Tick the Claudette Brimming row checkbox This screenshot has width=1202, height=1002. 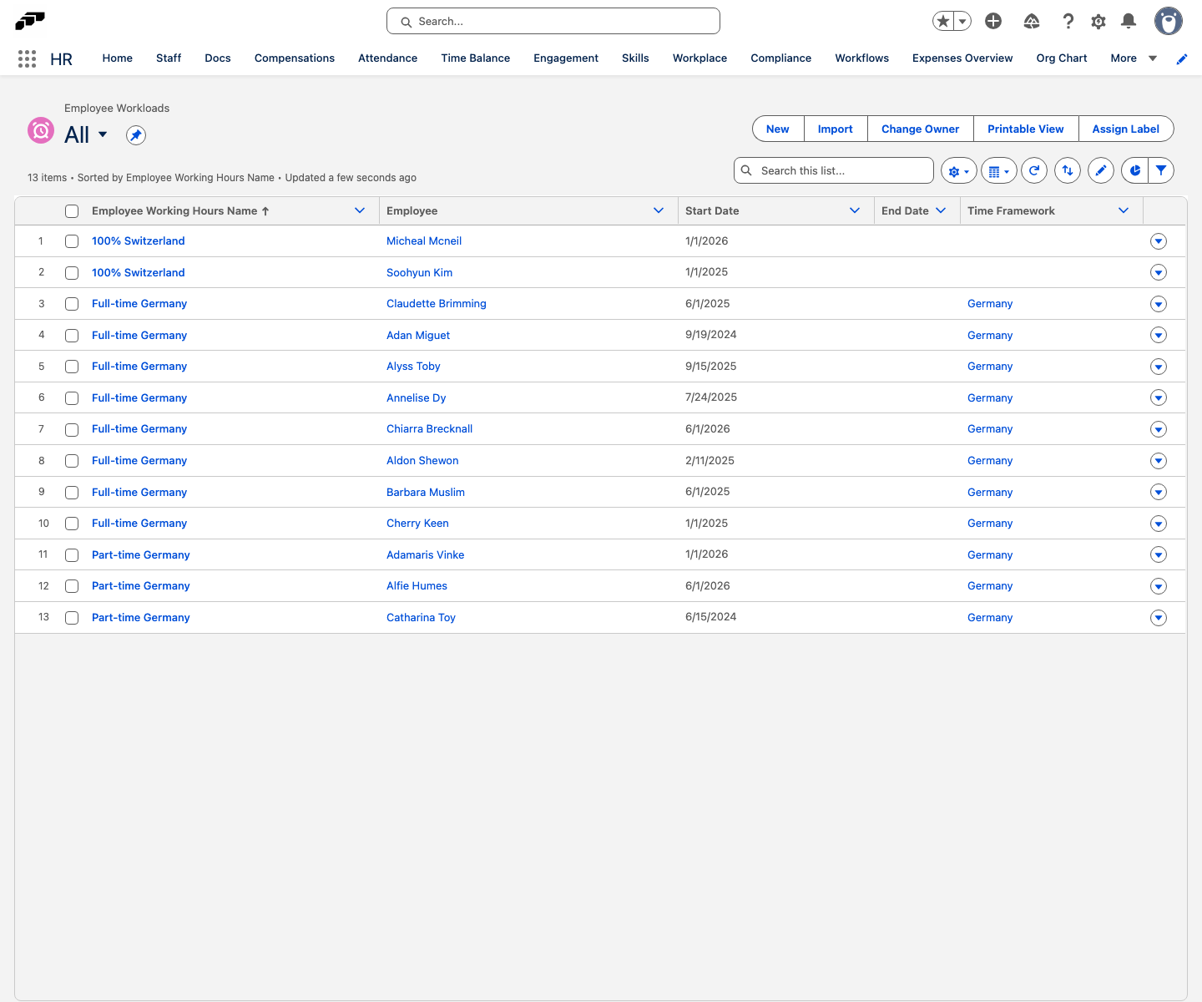(x=72, y=304)
